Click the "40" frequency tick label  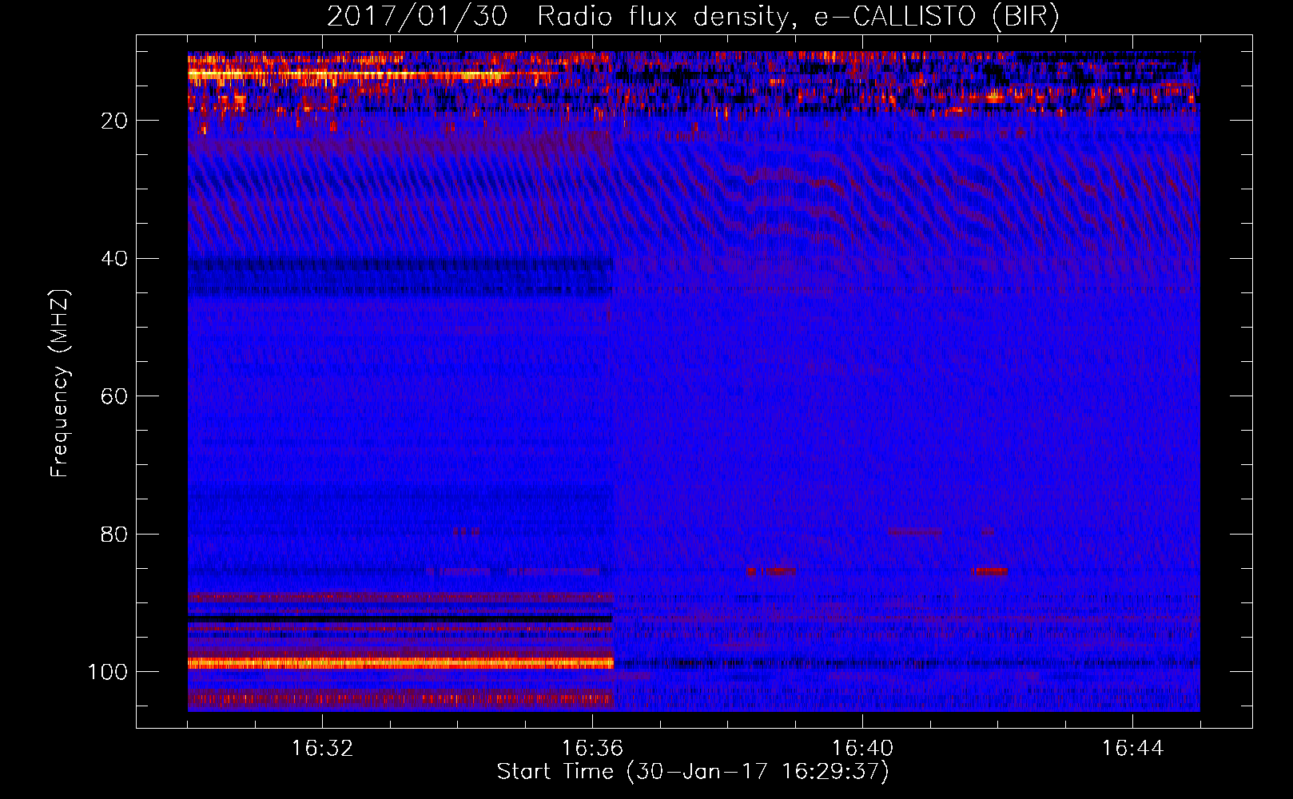(114, 259)
